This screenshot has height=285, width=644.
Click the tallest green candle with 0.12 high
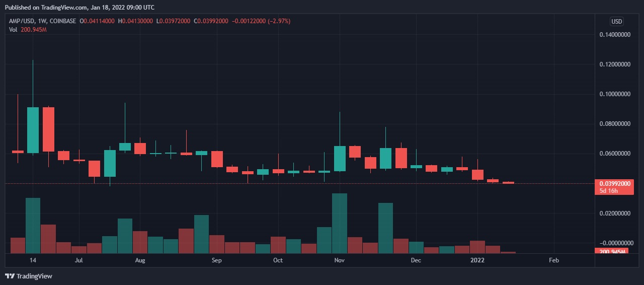point(33,130)
